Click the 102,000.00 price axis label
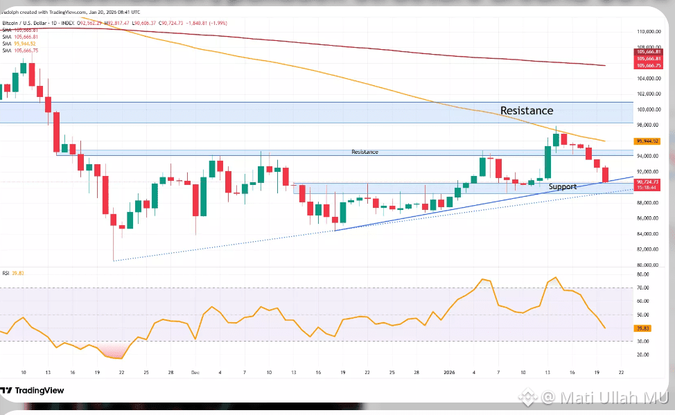 pyautogui.click(x=649, y=94)
